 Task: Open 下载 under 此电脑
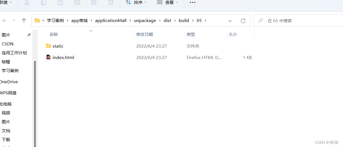pyautogui.click(x=6, y=140)
